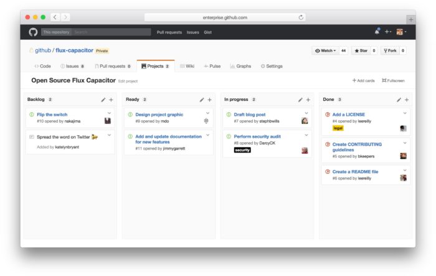Reload the page via the refresh icon
The width and height of the screenshot is (436, 276).
coord(301,17)
